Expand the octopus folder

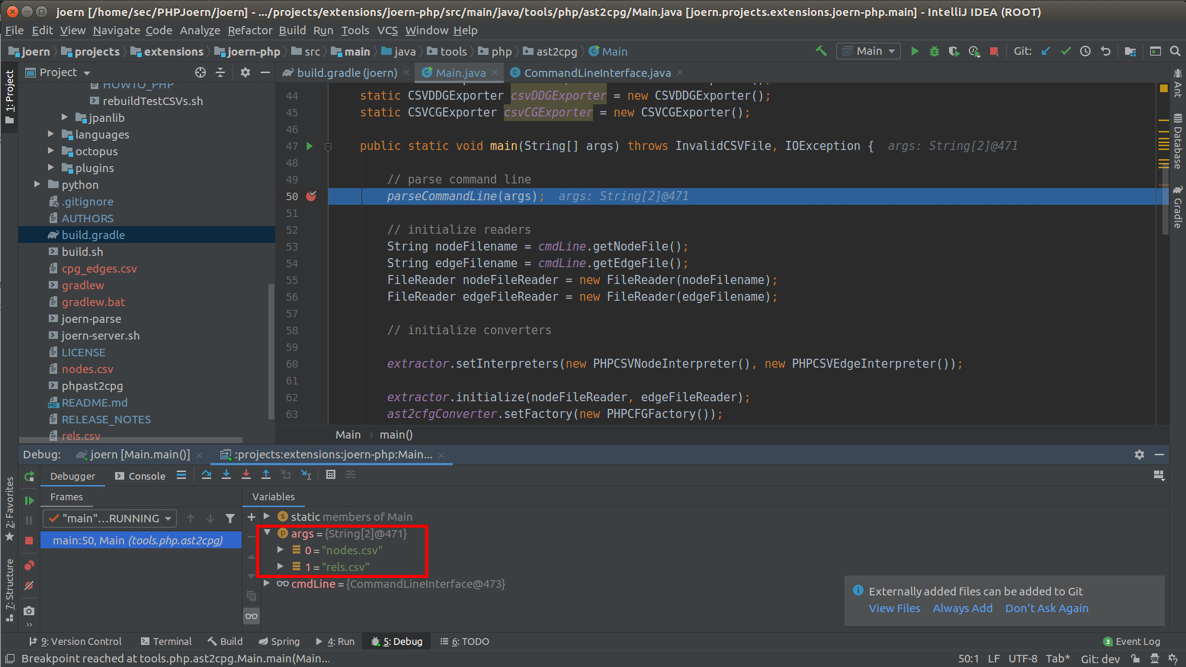coord(51,151)
